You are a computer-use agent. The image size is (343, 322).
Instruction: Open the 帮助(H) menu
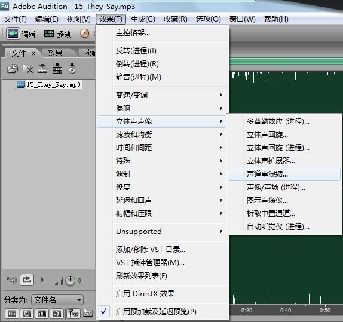tap(276, 19)
